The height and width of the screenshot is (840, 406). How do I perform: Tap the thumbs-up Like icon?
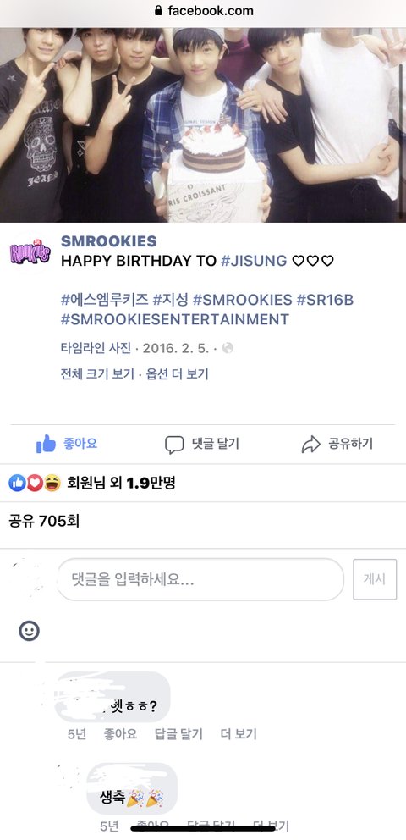[x=46, y=444]
